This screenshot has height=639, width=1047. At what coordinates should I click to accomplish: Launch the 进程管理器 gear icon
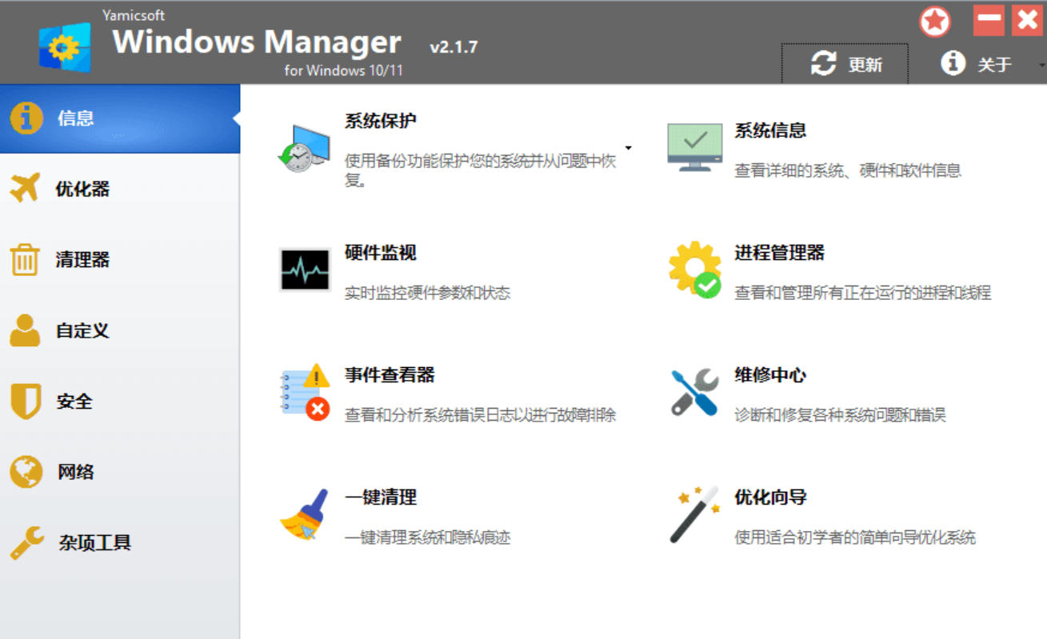[x=694, y=270]
